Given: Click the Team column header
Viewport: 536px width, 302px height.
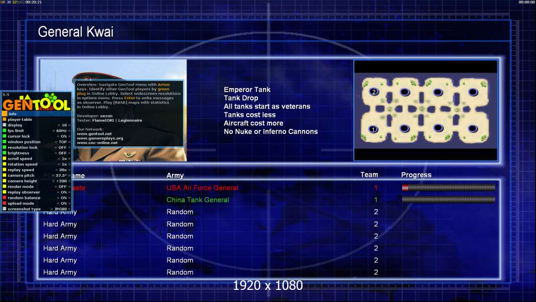Looking at the screenshot, I should 369,175.
